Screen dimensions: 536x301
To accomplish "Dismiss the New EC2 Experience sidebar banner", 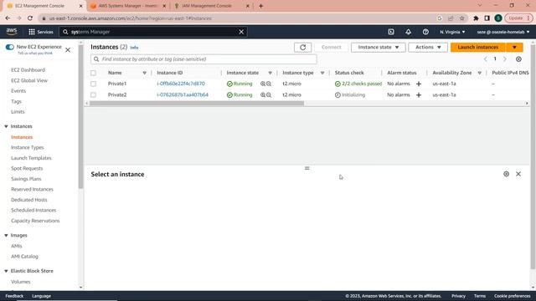I will (x=68, y=50).
